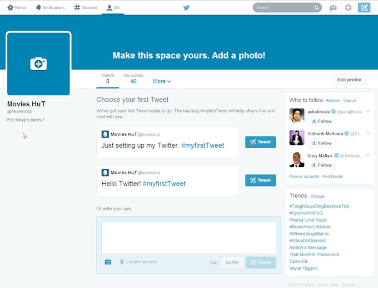
Task: Click the Movies HuT profile name
Action: (x=26, y=104)
